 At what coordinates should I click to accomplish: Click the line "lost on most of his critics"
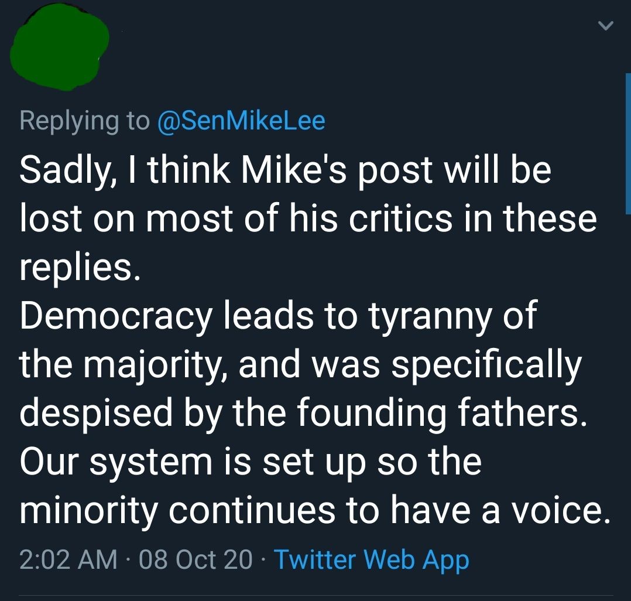[308, 218]
